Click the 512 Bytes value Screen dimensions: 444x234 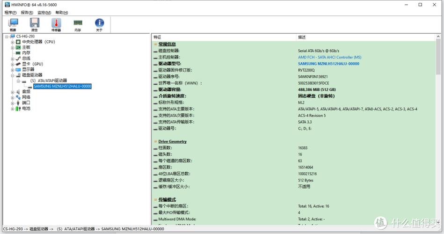[306, 181]
